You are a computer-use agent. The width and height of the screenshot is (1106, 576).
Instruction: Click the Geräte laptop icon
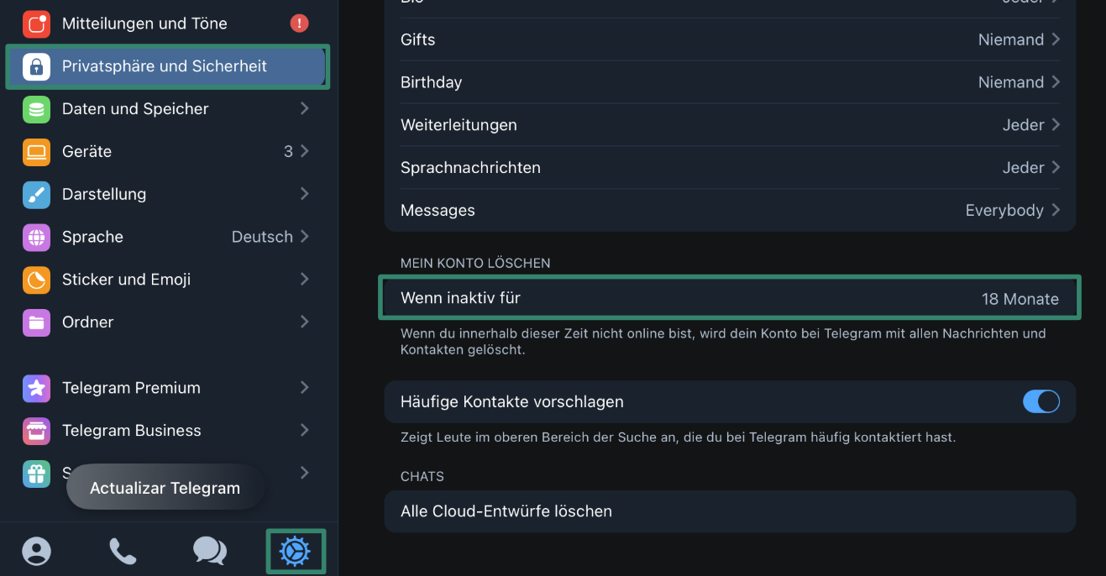tap(36, 152)
